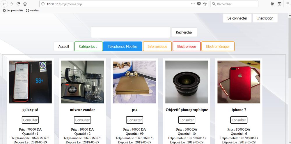The width and height of the screenshot is (291, 144).
Task: Click the site search text field
Action: pos(130,32)
